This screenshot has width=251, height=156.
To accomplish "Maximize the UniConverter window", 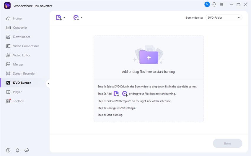I will click(238, 5).
